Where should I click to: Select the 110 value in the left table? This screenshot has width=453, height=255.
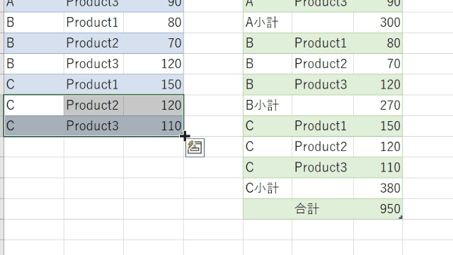pyautogui.click(x=154, y=126)
